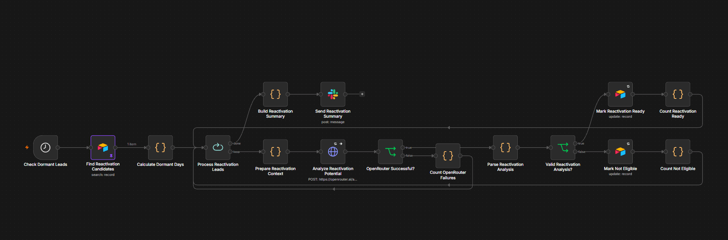Click the done output of Process Reactivation Leads
Image resolution: width=728 pixels, height=240 pixels.
(x=230, y=144)
